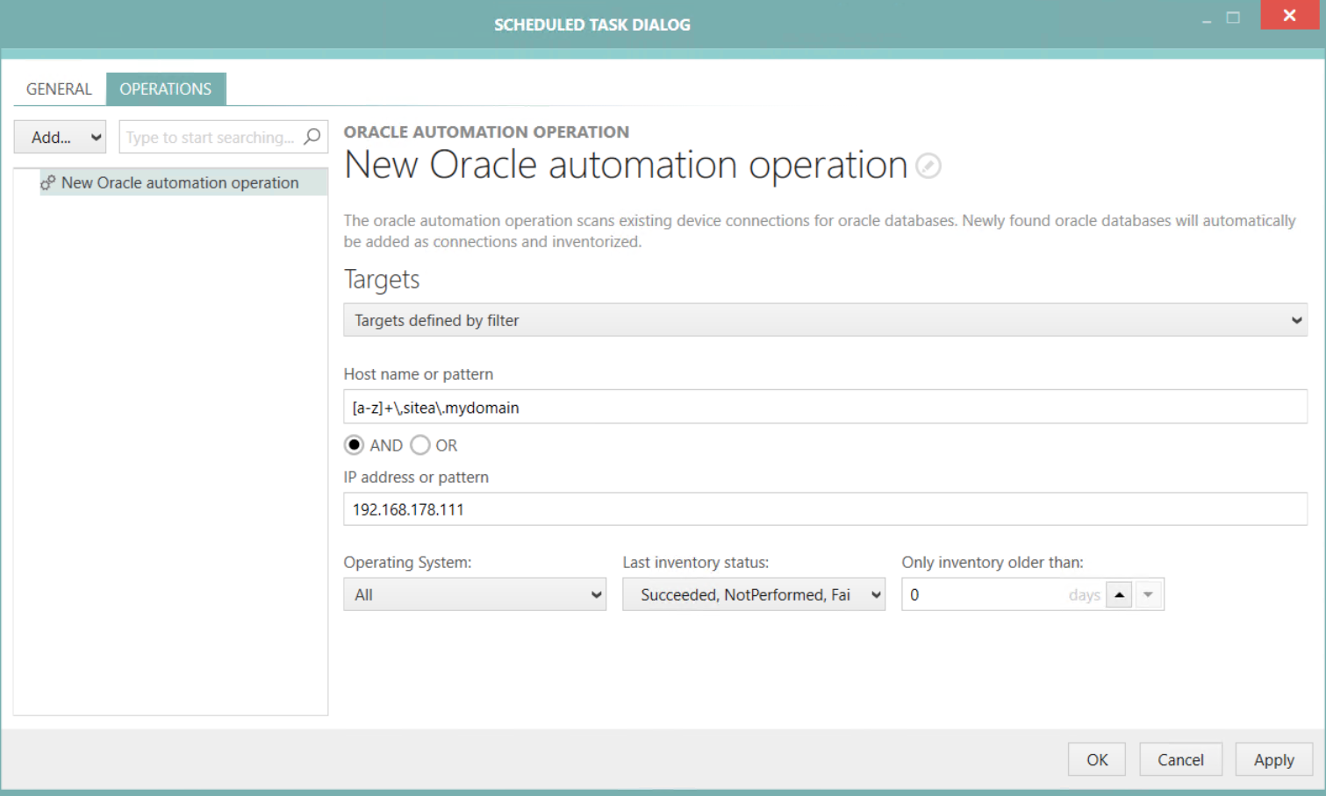
Task: Click the Type to start searching box
Action: click(x=211, y=137)
